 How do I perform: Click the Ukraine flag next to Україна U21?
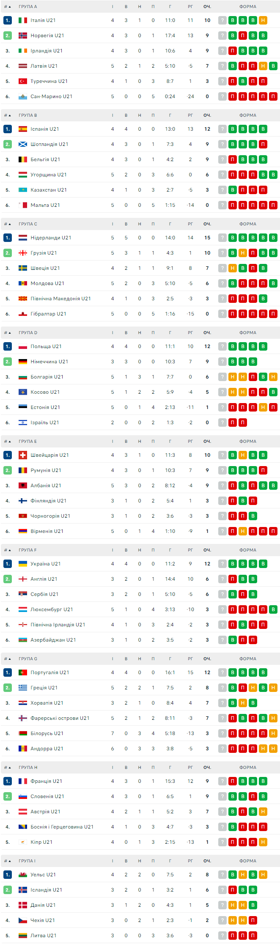pyautogui.click(x=23, y=564)
